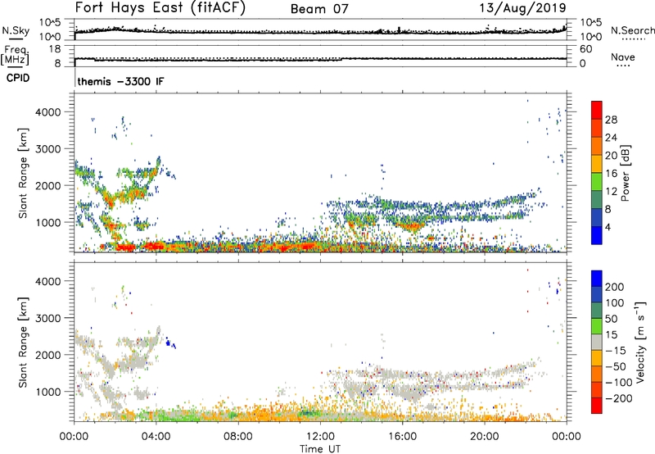Click the '18' frequency axis value
Viewport: 655px width, 454px height.
click(55, 49)
